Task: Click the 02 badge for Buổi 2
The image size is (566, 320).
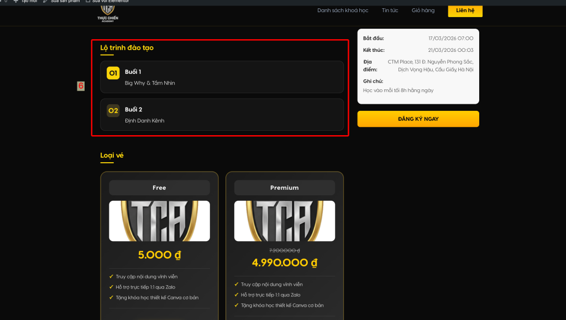Action: coord(113,110)
